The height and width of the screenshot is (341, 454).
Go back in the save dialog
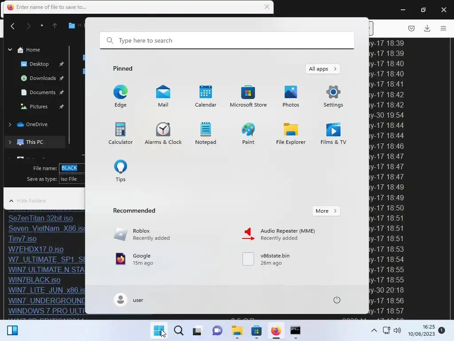point(12,26)
